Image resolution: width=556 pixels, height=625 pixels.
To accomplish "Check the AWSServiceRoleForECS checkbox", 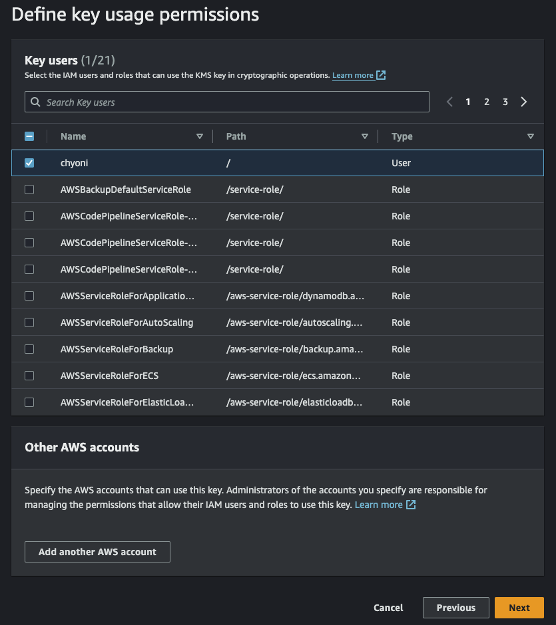I will pyautogui.click(x=29, y=376).
